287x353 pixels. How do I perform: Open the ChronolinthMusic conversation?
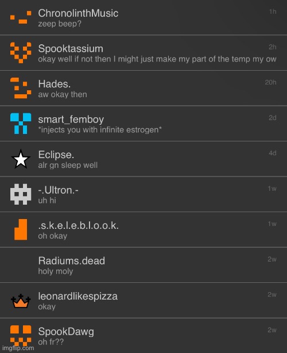click(143, 18)
